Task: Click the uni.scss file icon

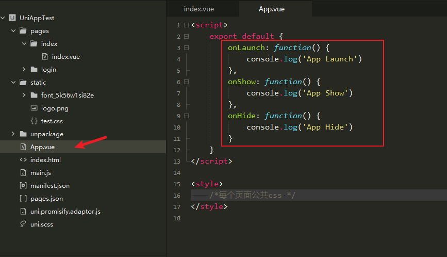Action: coord(23,224)
